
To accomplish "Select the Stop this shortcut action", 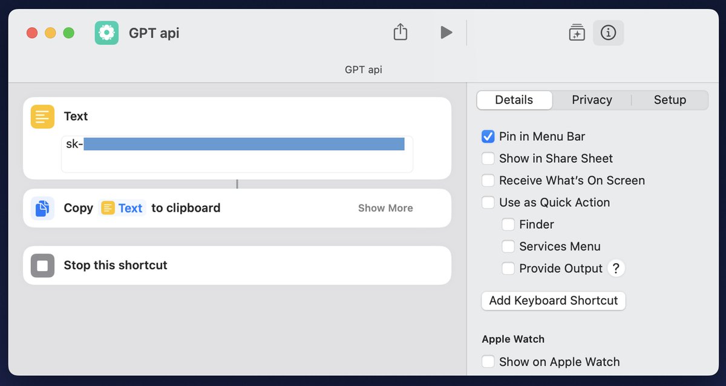I will tap(237, 266).
